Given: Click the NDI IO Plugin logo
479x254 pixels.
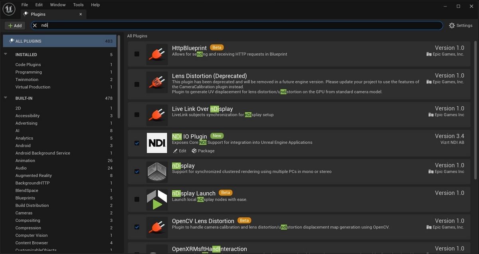Looking at the screenshot, I should click(x=157, y=143).
